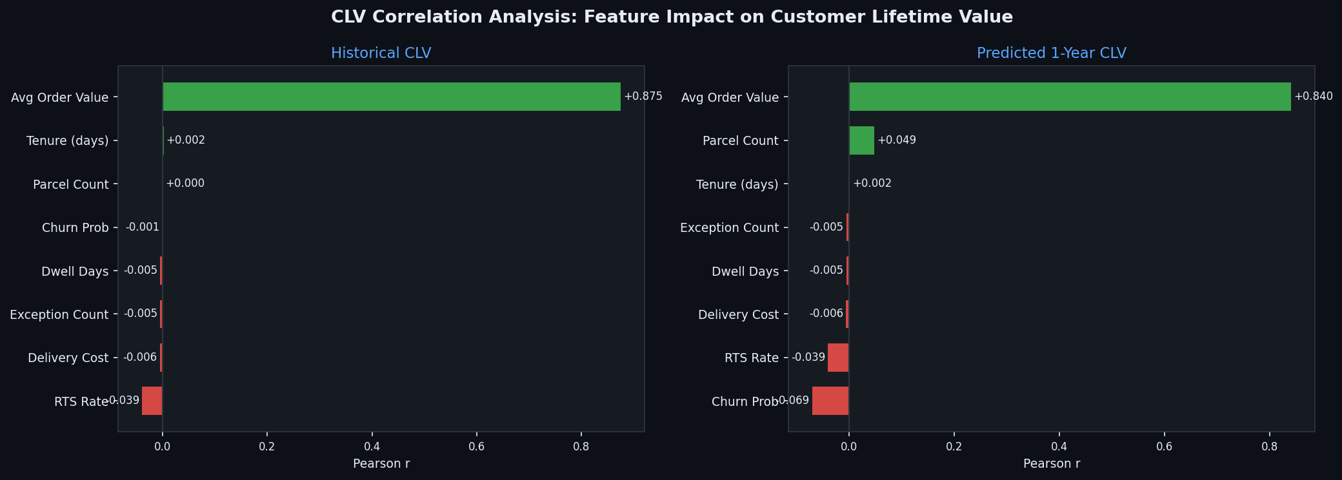This screenshot has width=1342, height=480.
Task: Click the +0.000 value label in Historical chart
Action: pyautogui.click(x=185, y=184)
